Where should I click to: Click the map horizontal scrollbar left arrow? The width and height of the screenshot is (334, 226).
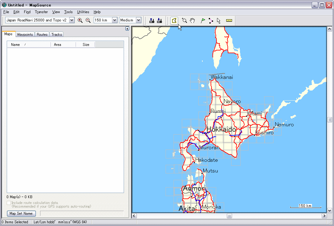click(x=134, y=216)
